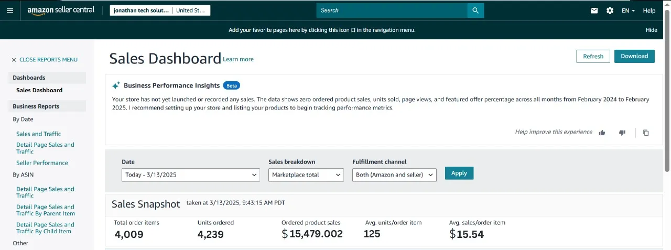The height and width of the screenshot is (250, 671).
Task: Click the Other sidebar label
Action: (x=20, y=243)
